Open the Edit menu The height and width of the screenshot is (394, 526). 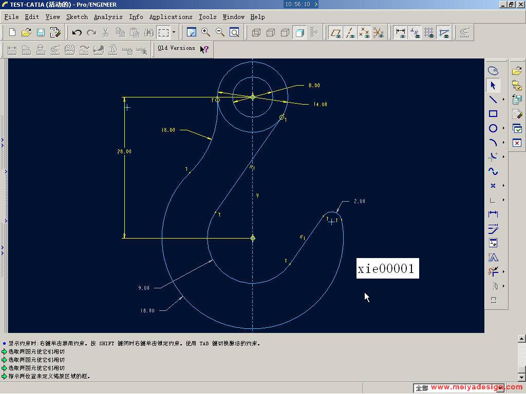click(32, 17)
